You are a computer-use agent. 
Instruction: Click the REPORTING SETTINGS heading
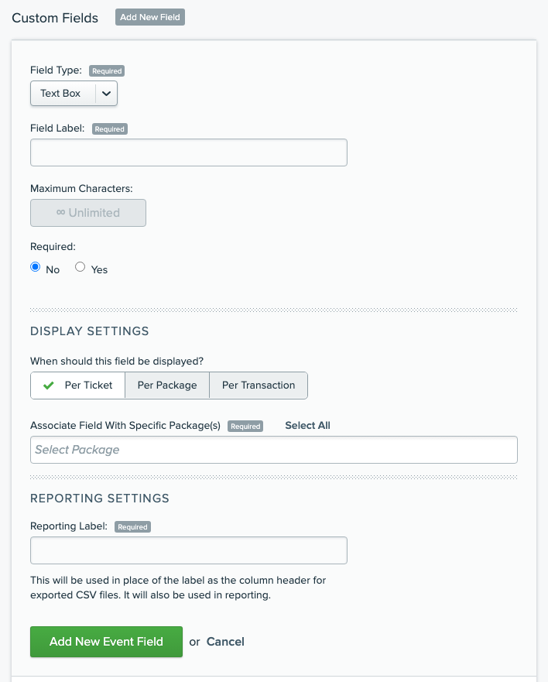pos(100,498)
